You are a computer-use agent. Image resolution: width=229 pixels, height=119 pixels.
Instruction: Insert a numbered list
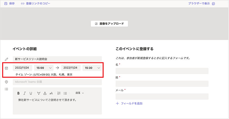59,93
